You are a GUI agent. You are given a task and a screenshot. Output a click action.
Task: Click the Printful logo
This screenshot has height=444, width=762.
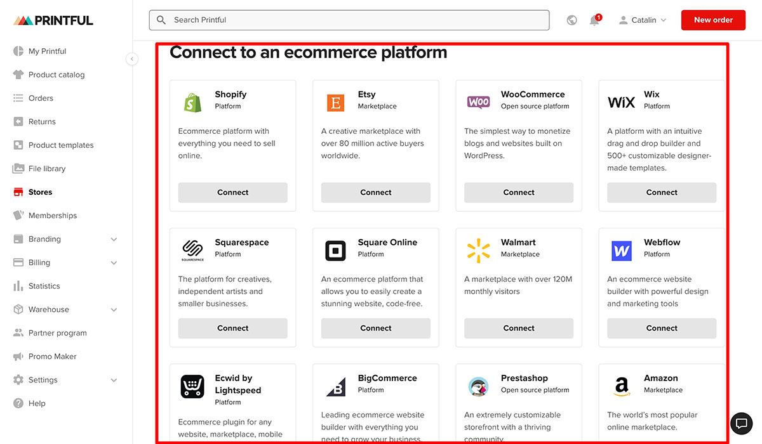(52, 20)
